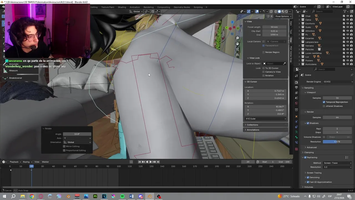Open Texture properties checker tab icon

(x=296, y=149)
